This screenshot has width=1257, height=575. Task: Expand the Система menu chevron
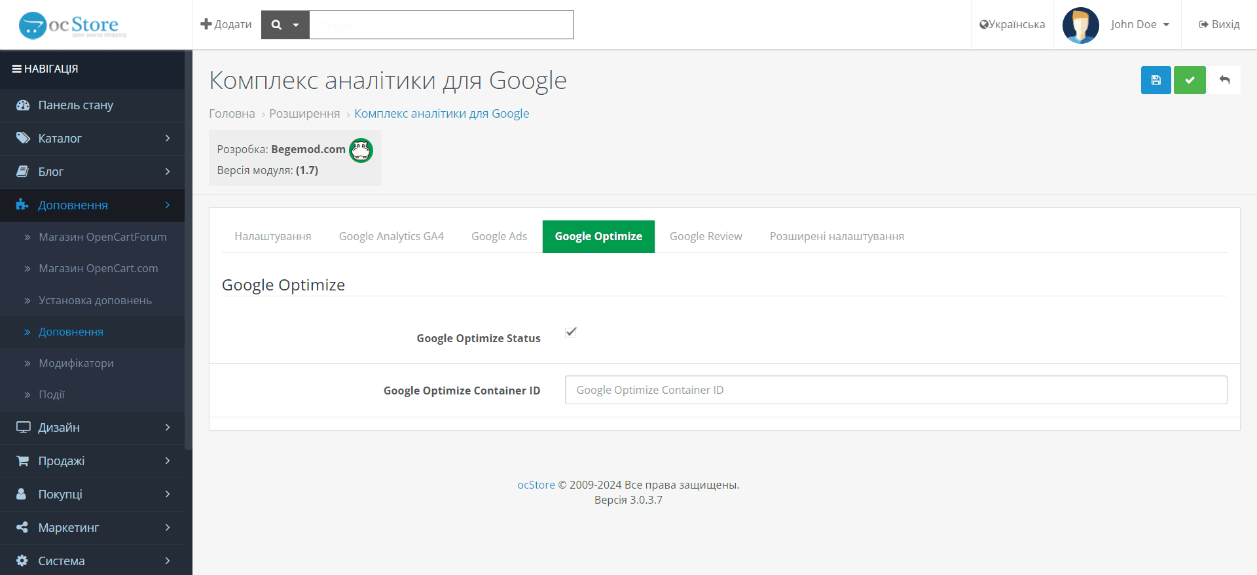(x=168, y=561)
